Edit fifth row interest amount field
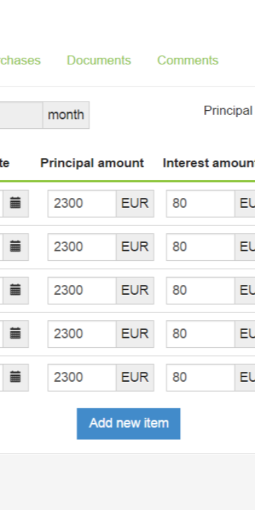The image size is (255, 510). click(x=201, y=378)
